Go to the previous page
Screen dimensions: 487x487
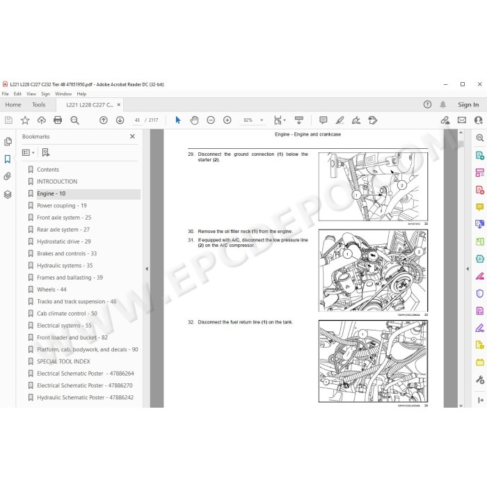pos(104,120)
